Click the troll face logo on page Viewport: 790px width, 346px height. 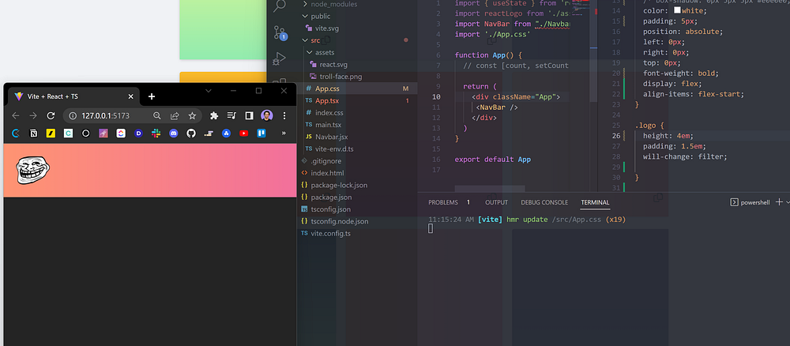(x=33, y=170)
